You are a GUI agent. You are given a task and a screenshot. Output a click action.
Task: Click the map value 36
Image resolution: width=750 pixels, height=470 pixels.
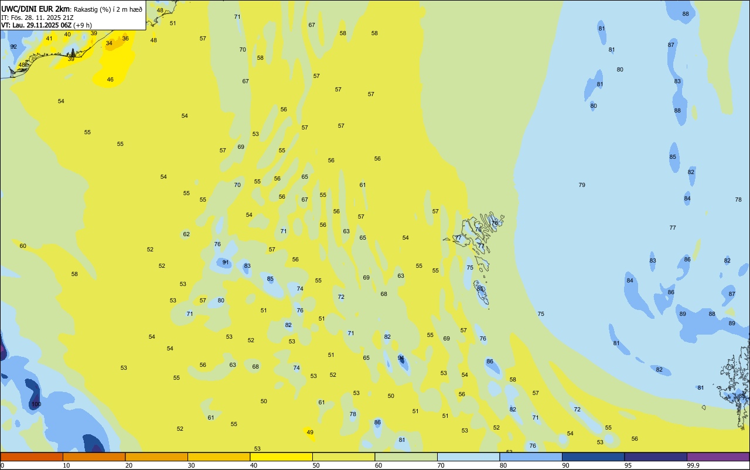[x=125, y=39]
